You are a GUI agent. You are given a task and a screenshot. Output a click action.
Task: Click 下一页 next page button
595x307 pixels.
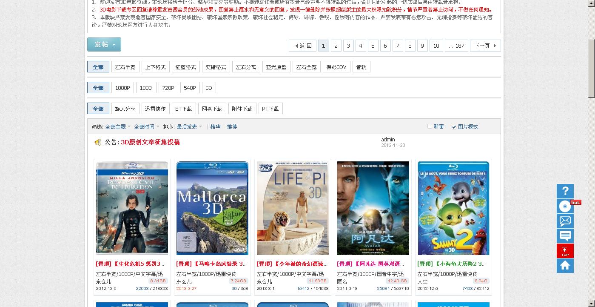(485, 46)
